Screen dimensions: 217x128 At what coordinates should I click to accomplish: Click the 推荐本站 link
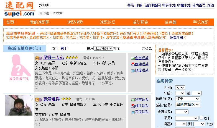[169, 5]
